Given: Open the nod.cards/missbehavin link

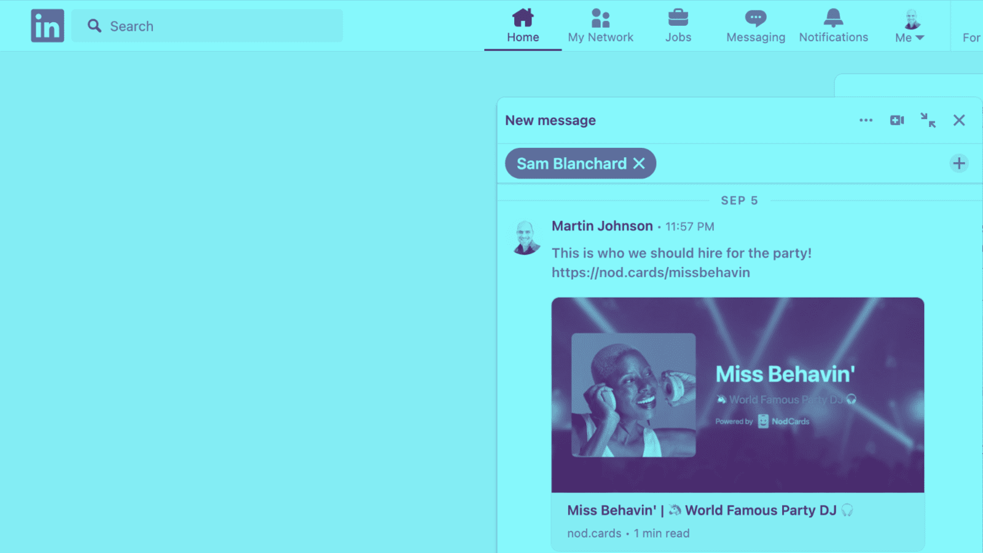Looking at the screenshot, I should 651,273.
